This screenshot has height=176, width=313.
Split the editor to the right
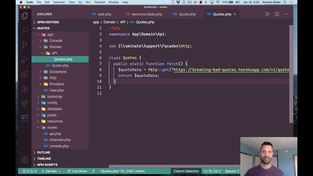(x=277, y=14)
